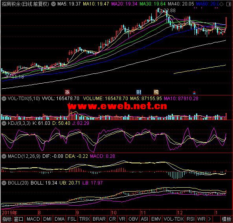
Task: Switch to the WR indicator tab
Action: click(201, 219)
